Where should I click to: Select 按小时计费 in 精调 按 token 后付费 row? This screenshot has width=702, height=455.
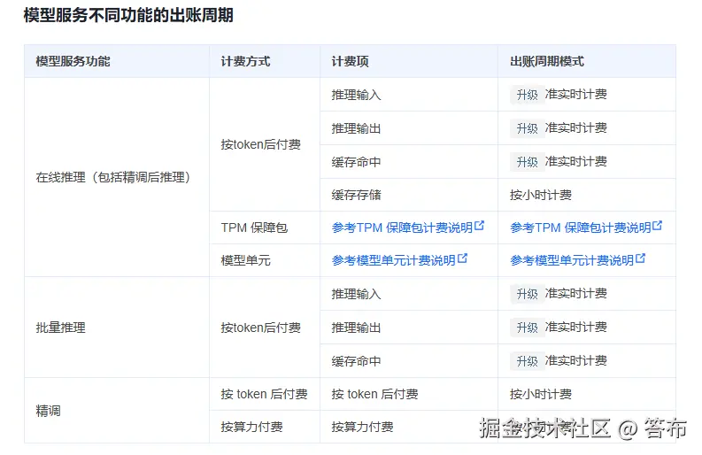(x=541, y=394)
